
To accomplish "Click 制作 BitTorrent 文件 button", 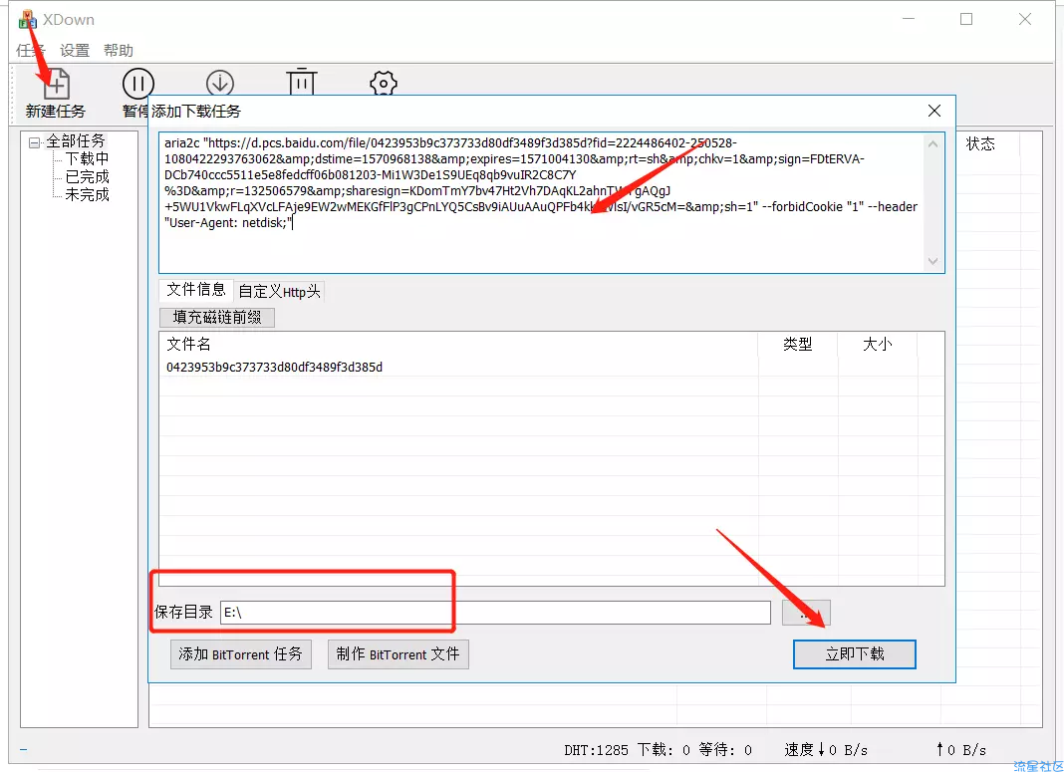I will [x=399, y=654].
